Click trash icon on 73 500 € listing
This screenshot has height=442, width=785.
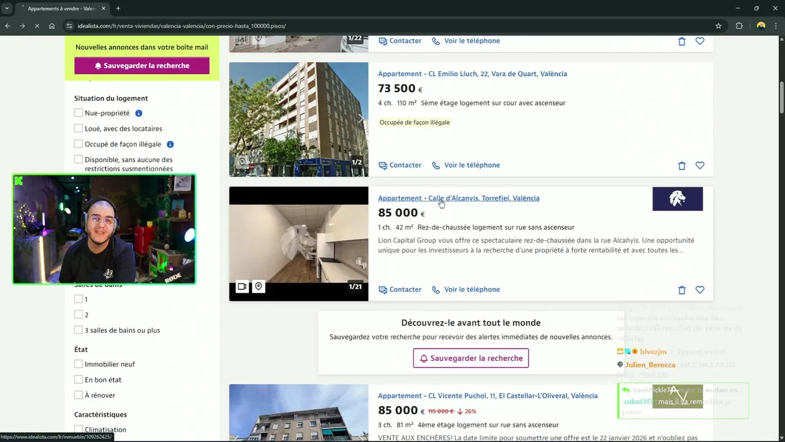coord(681,166)
